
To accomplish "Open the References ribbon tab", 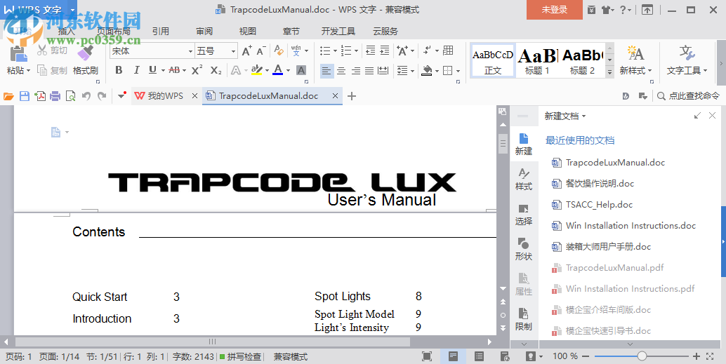I will [161, 32].
